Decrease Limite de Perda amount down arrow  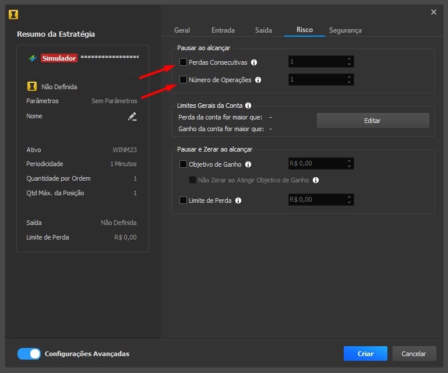[x=349, y=203]
